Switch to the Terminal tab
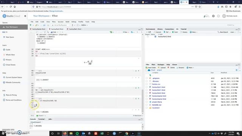242x136 pixels. [x=41, y=119]
